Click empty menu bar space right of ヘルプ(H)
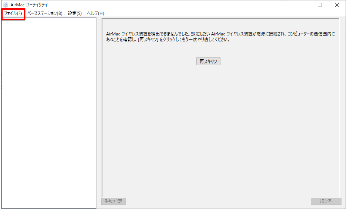Viewport: 346px width, 209px height. point(224,13)
